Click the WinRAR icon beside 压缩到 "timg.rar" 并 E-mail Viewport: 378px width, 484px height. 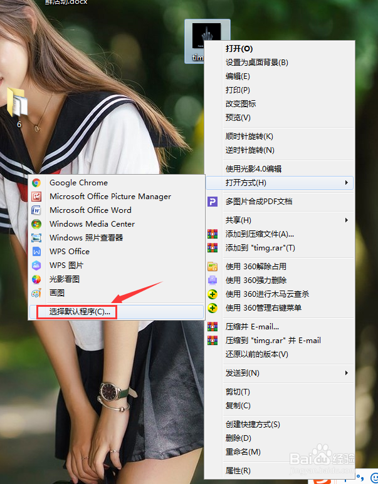[x=213, y=341]
